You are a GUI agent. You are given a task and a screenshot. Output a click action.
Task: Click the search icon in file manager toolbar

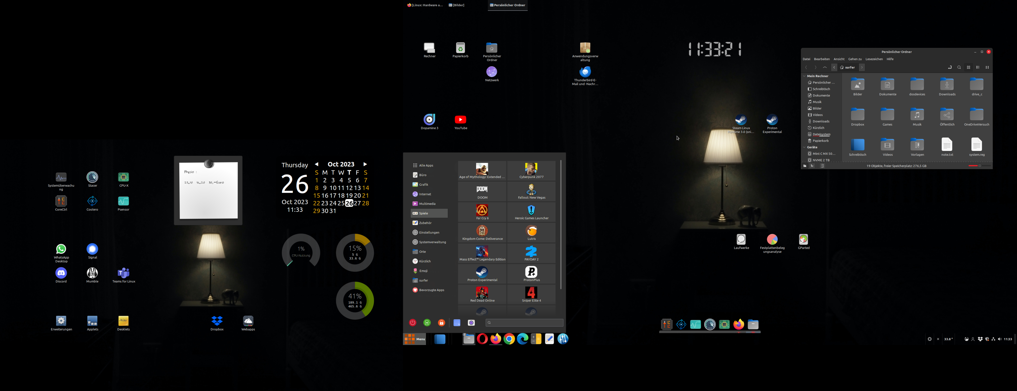coord(959,67)
